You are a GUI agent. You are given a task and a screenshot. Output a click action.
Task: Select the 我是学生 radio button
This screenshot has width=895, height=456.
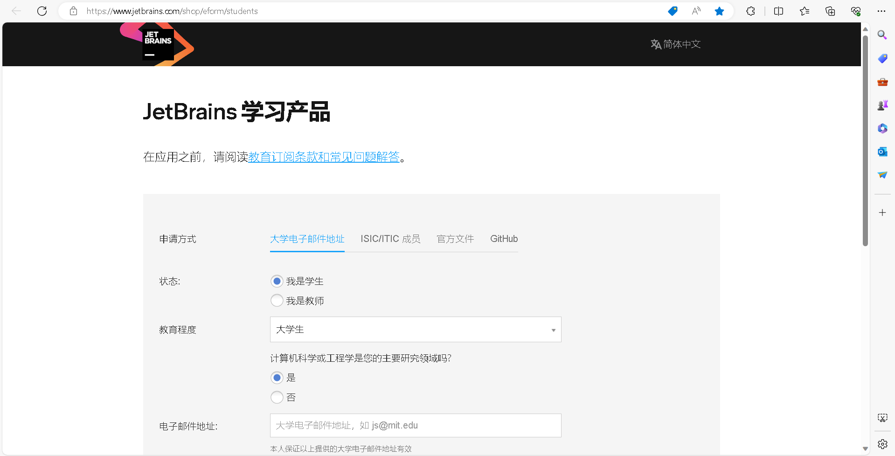(277, 281)
